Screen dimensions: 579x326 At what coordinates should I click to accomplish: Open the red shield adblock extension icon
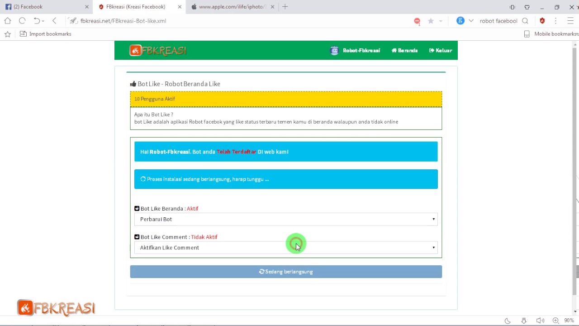(x=542, y=21)
